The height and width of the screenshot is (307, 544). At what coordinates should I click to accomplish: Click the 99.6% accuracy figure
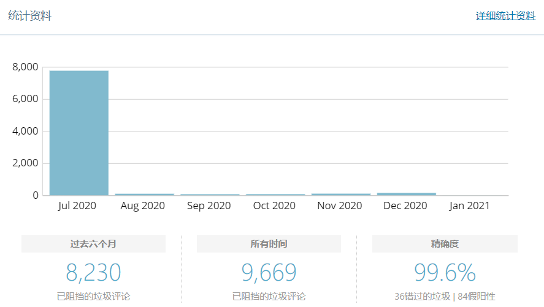[x=445, y=273]
